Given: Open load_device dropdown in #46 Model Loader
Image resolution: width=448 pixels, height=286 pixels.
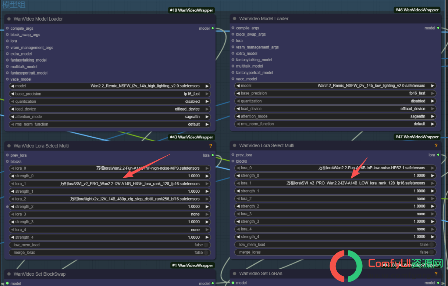Looking at the screenshot, I should coord(335,109).
